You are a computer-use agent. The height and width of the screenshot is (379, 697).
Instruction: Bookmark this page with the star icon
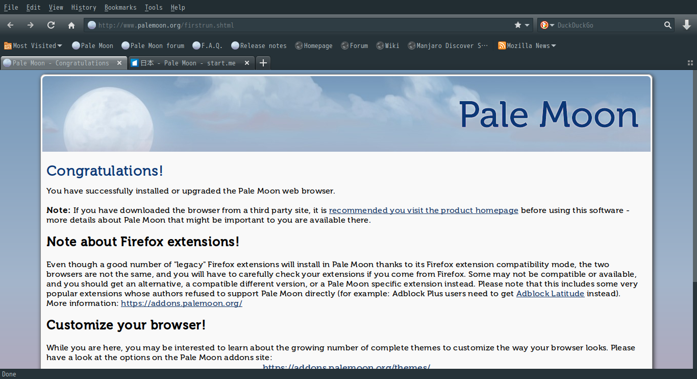pos(518,25)
